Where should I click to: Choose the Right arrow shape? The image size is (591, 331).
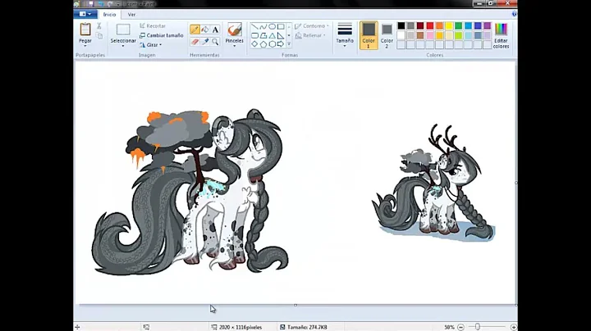(281, 44)
